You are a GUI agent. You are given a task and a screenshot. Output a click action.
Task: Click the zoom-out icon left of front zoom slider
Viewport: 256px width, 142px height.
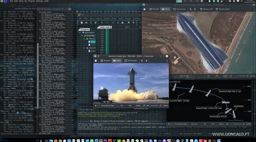pyautogui.click(x=144, y=106)
